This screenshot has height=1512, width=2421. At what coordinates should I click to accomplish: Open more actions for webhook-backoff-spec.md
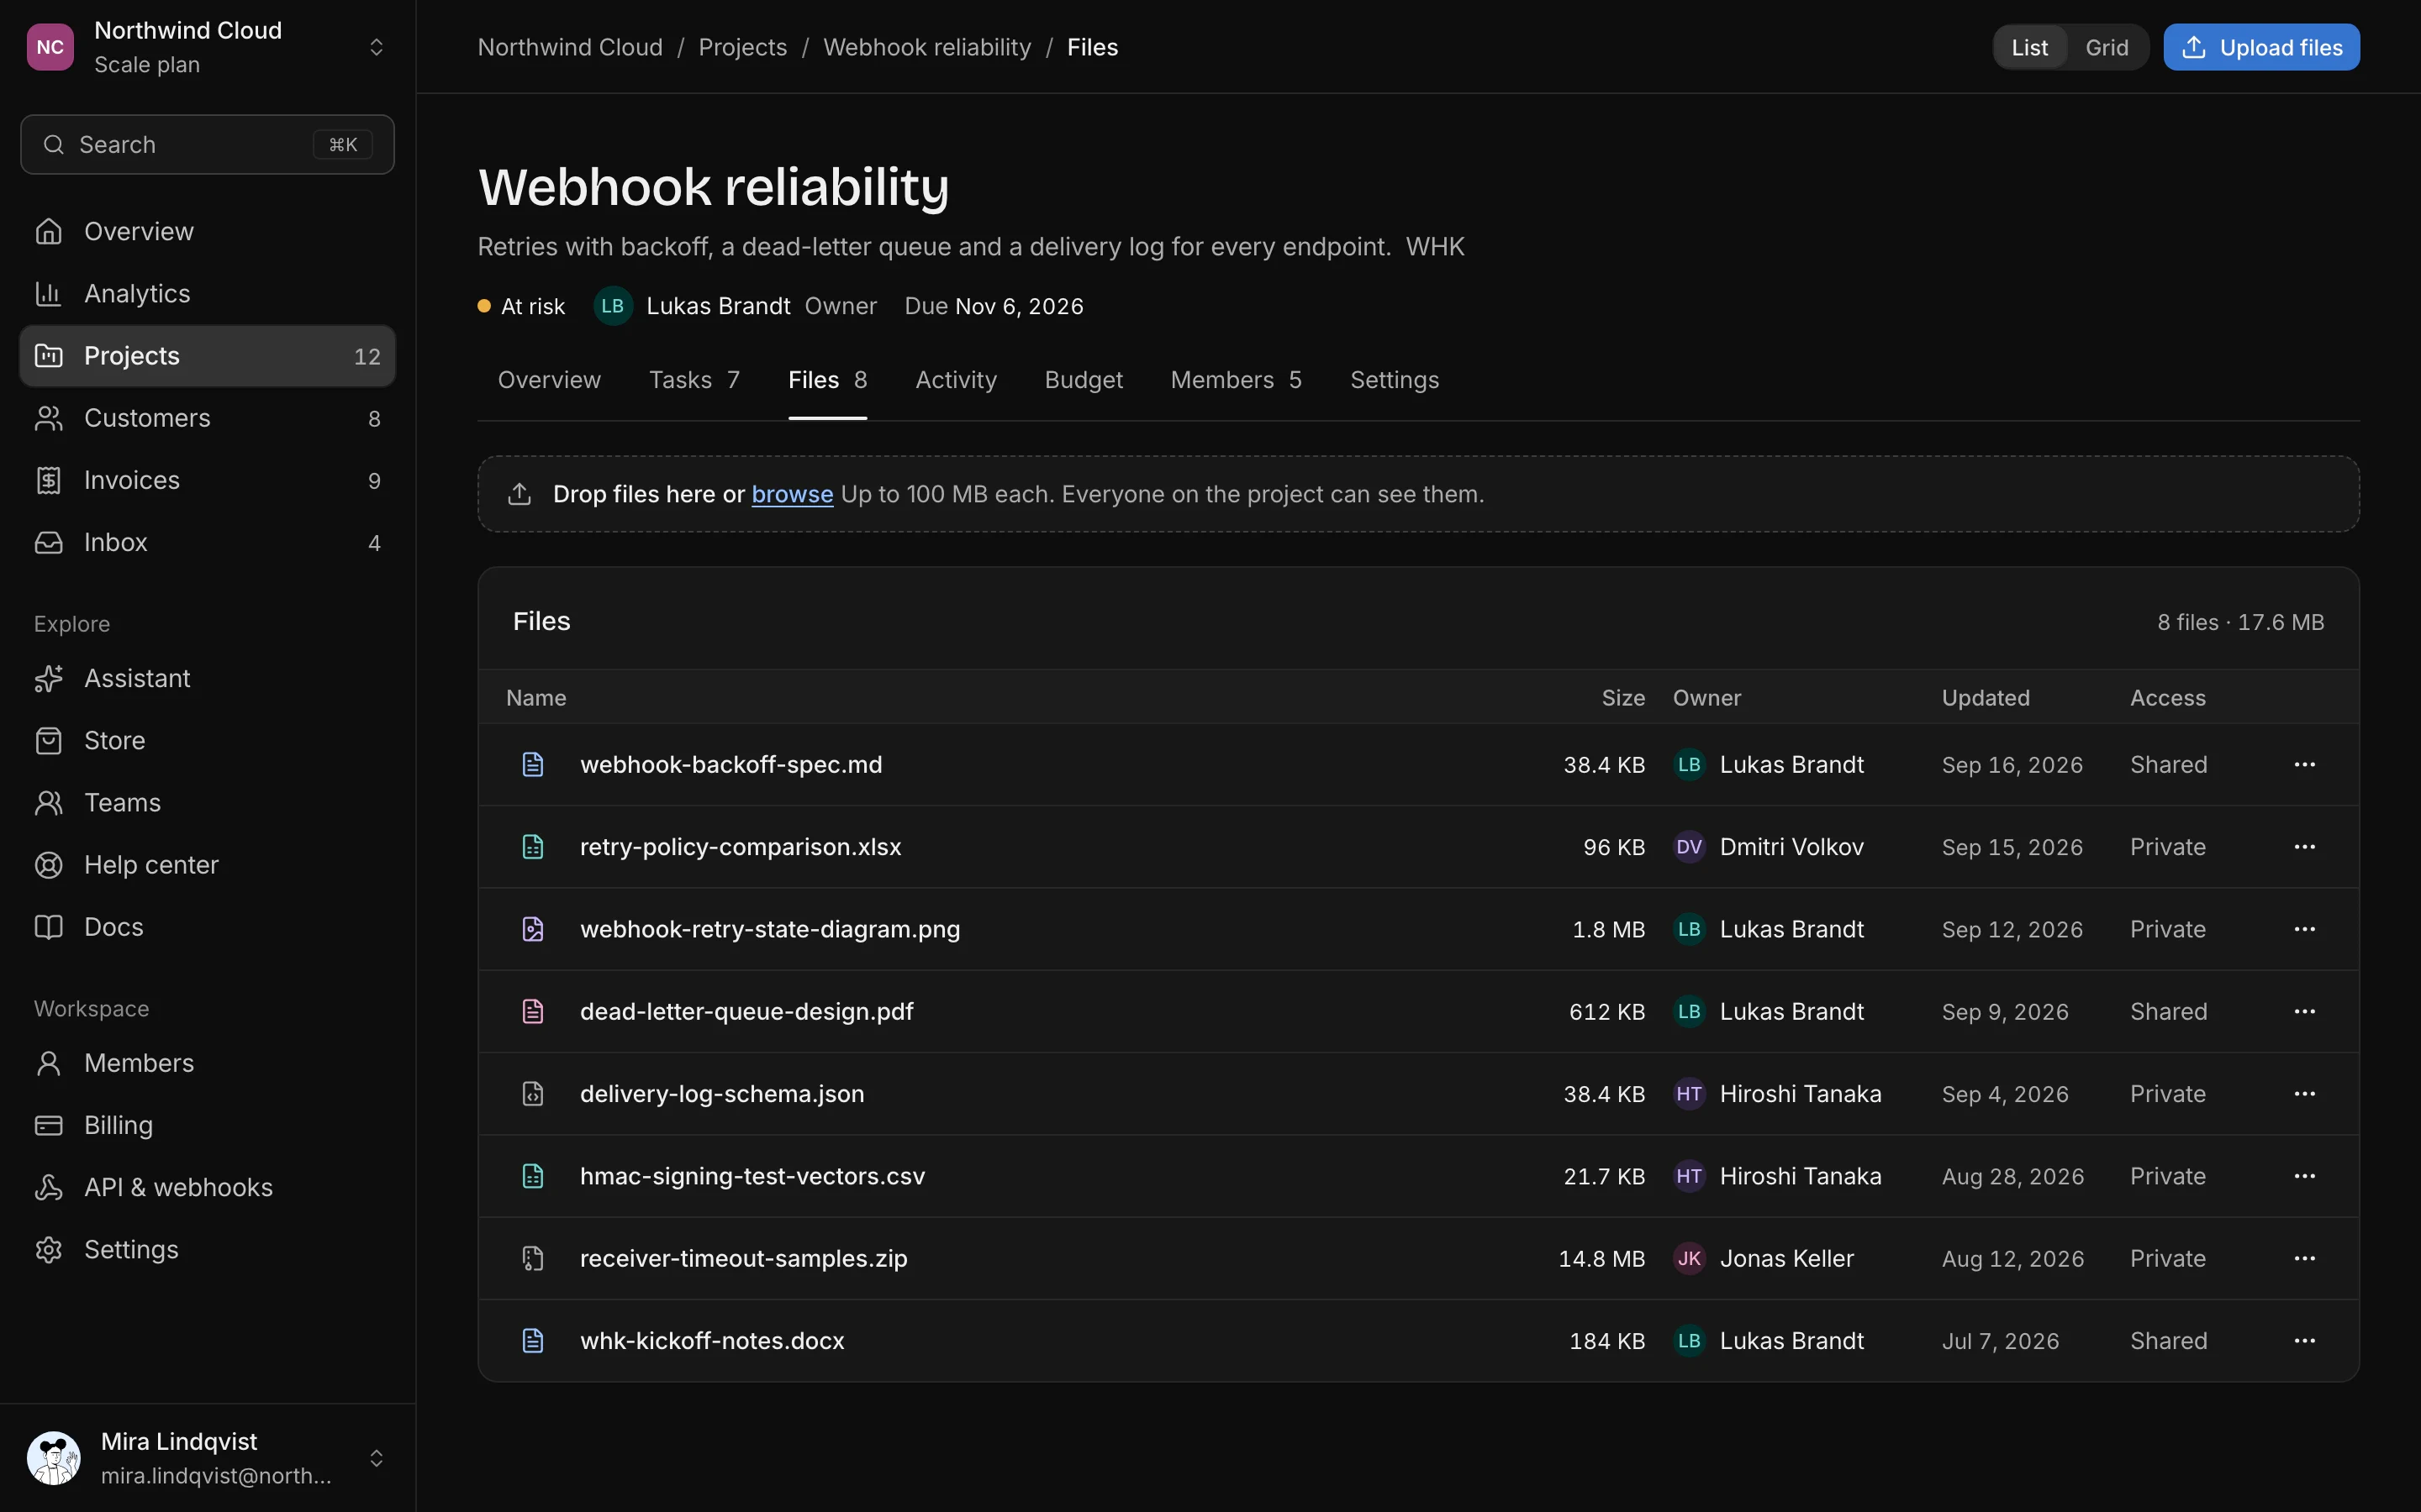click(2304, 764)
